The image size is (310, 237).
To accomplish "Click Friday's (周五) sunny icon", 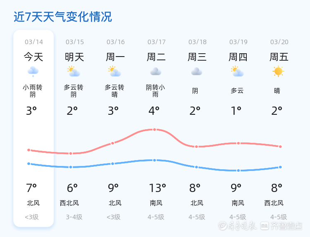I will (x=278, y=71).
